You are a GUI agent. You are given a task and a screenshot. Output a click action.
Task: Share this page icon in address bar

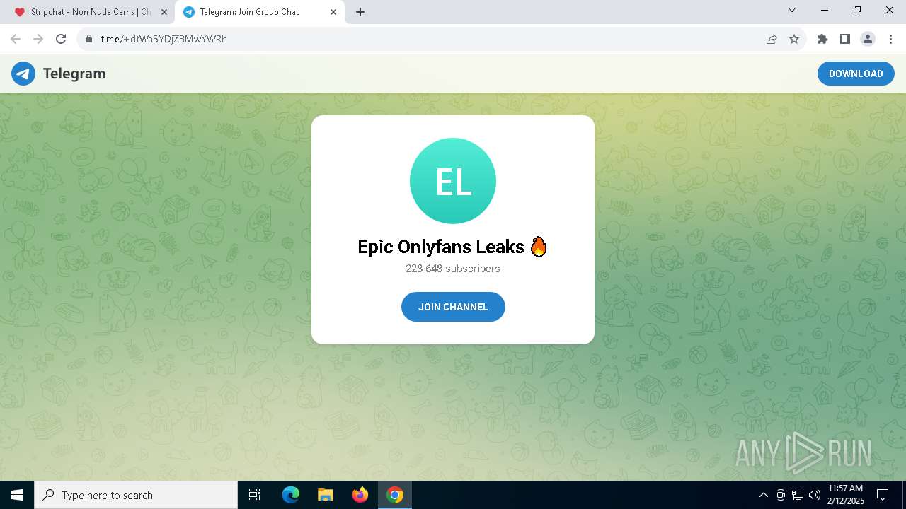point(772,39)
